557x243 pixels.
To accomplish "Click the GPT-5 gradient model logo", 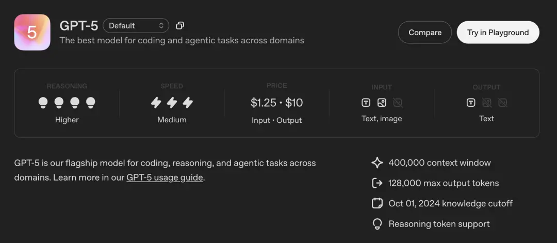I will pos(32,33).
